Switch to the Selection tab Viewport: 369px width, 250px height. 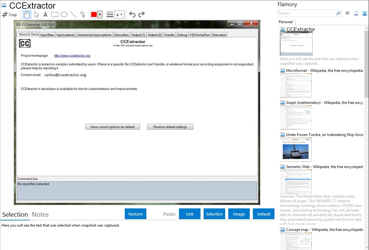[x=15, y=215]
